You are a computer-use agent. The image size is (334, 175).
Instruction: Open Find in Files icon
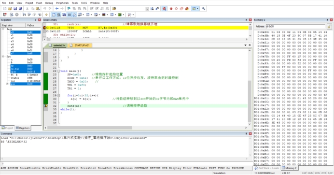(114, 9)
